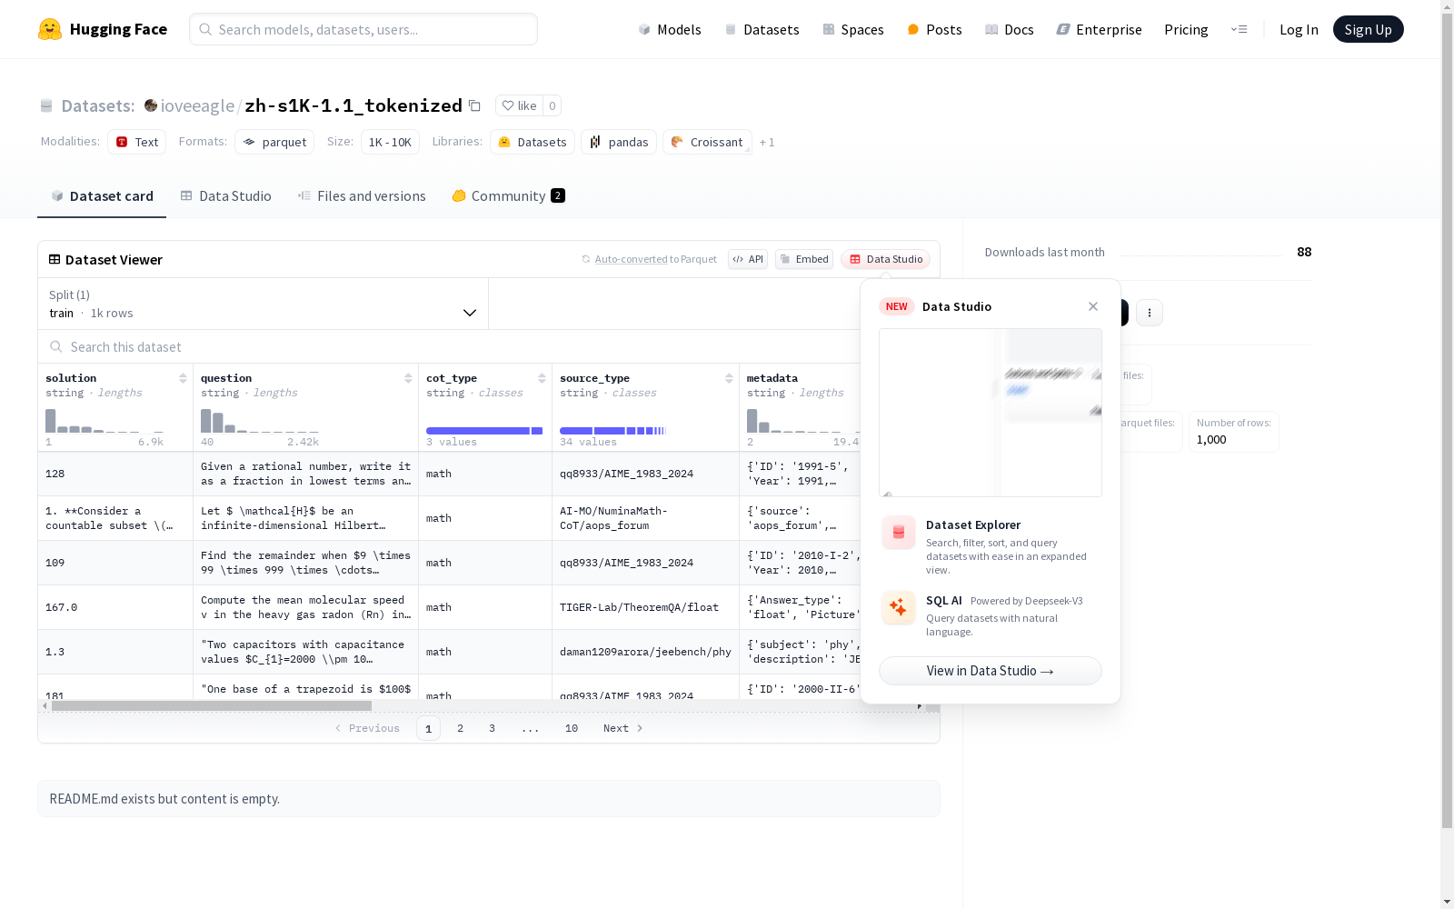Screen dimensions: 1454x909
Task: Click the Log In link
Action: point(1299,29)
